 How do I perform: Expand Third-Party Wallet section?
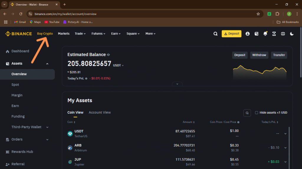point(47,127)
